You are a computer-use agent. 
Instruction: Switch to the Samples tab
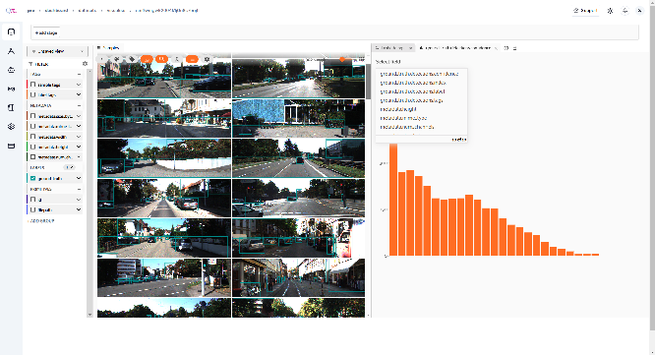click(x=108, y=48)
